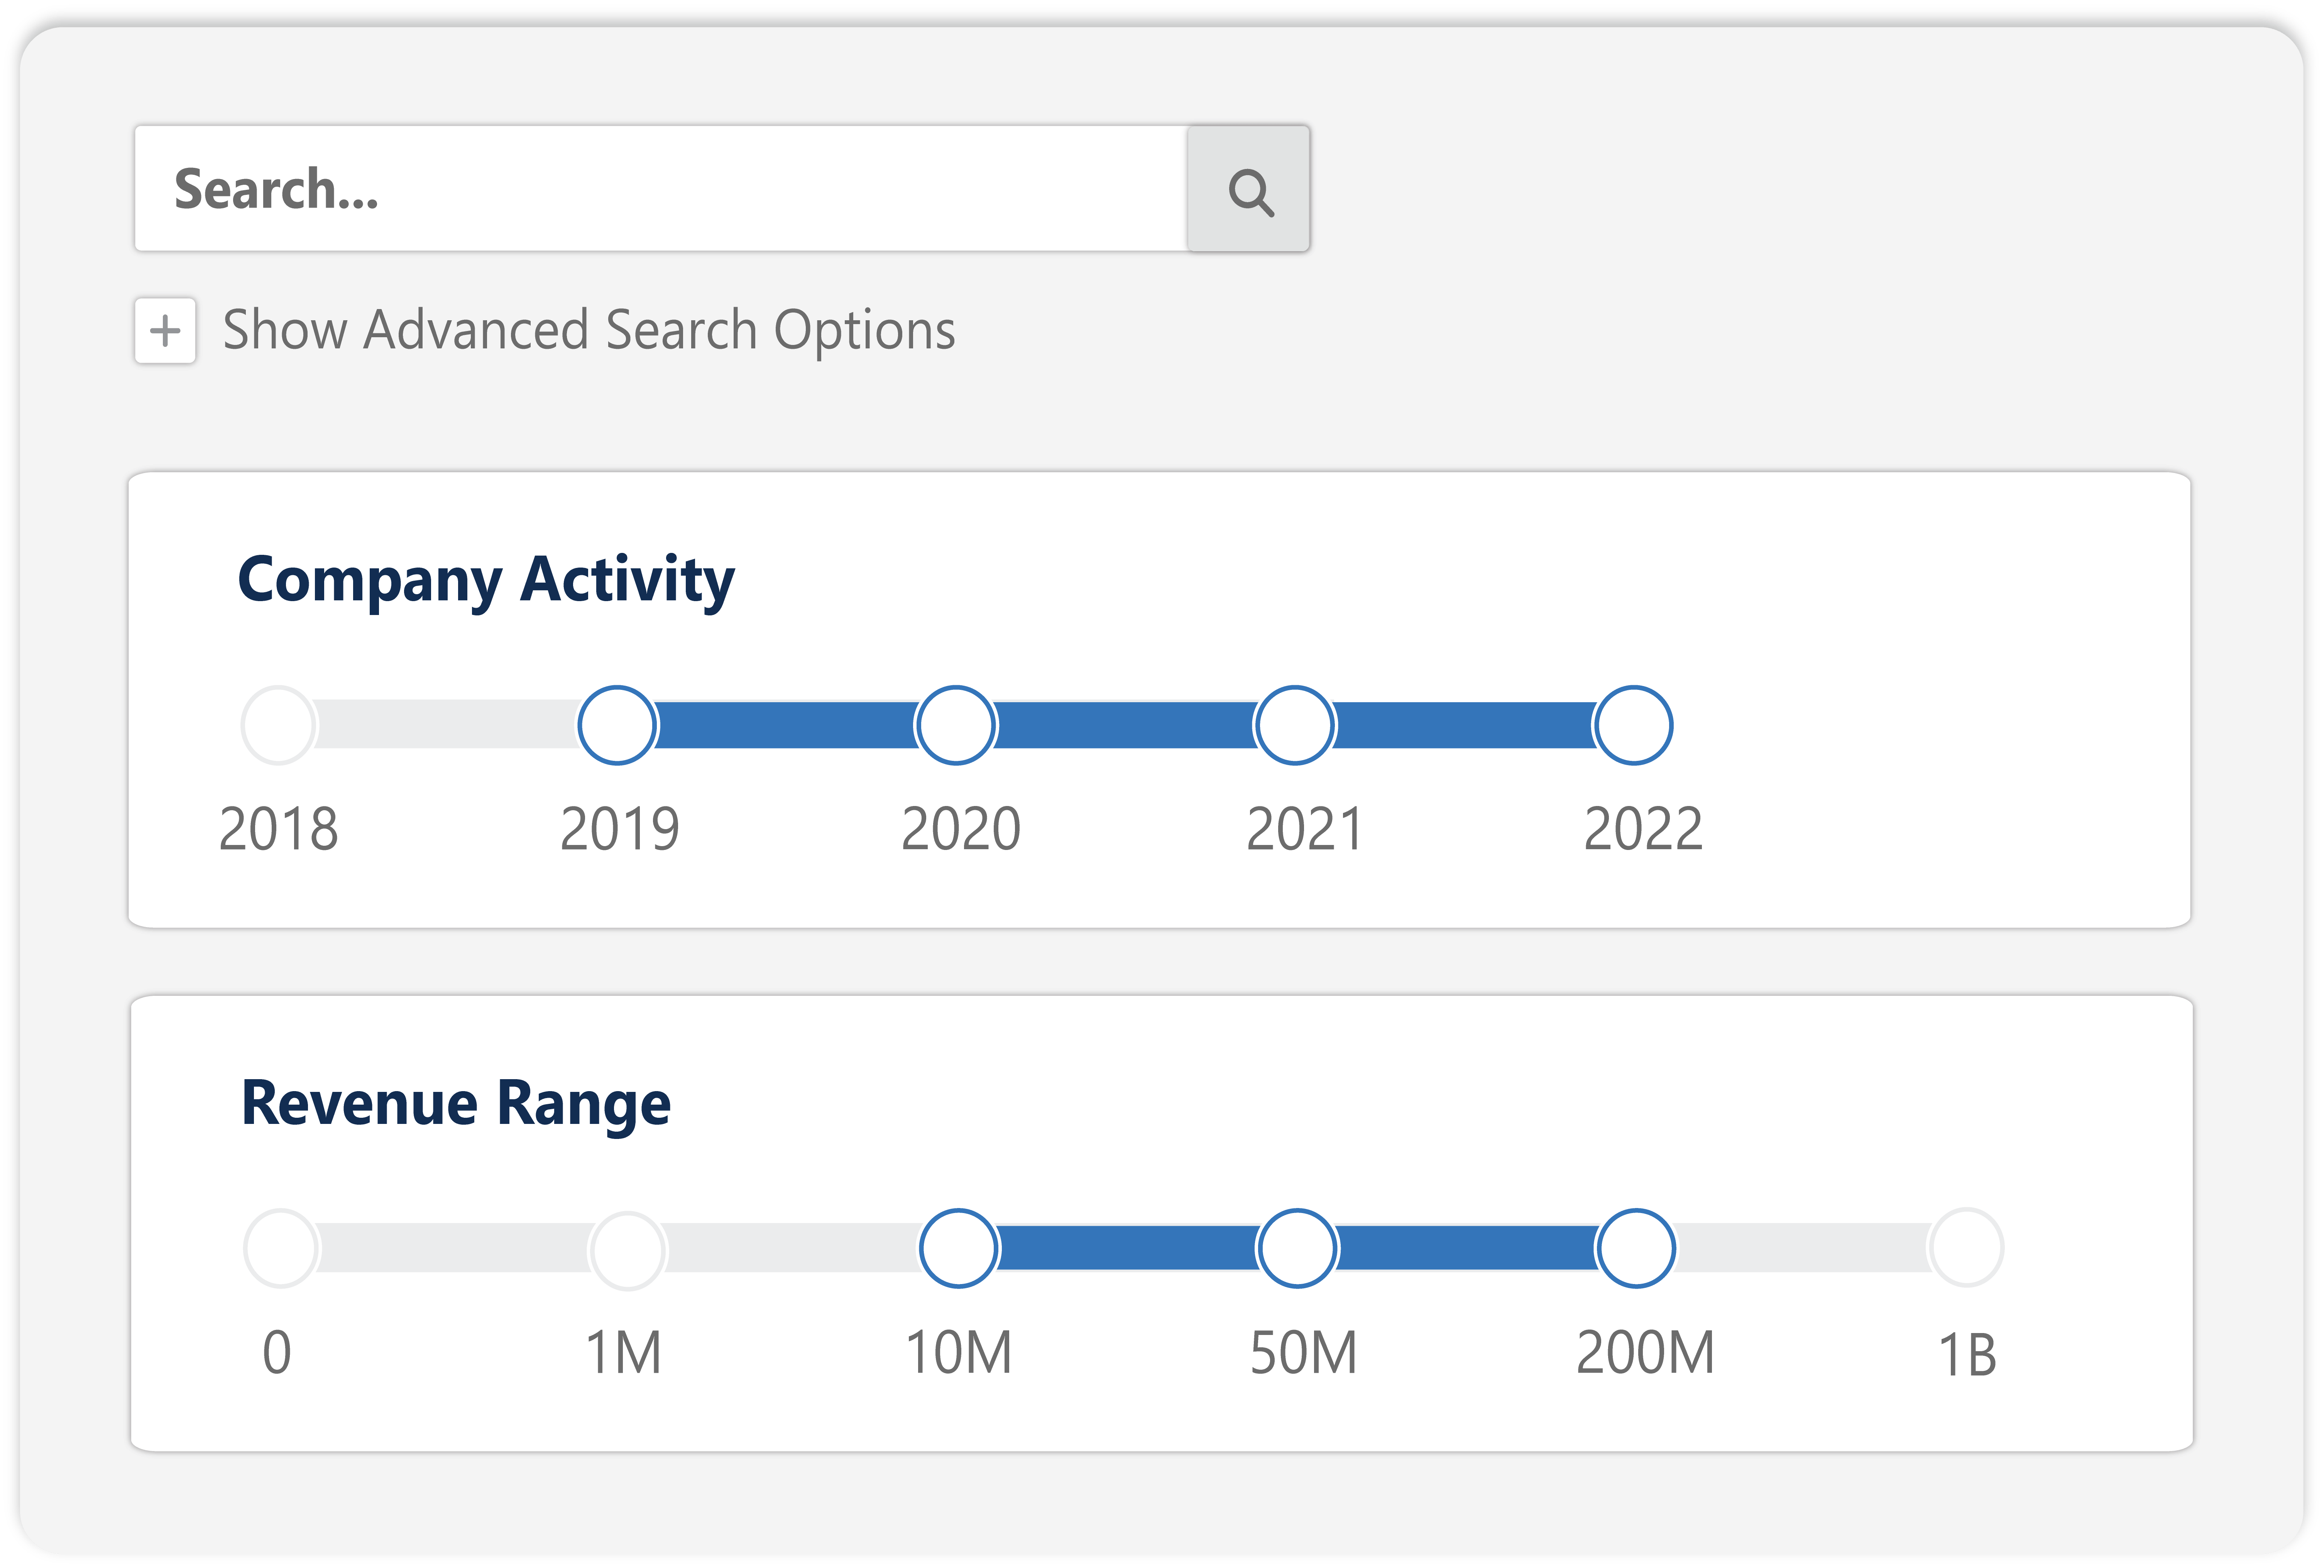Click the Revenue Range heading
Screen dimensions: 2324x1568
pyautogui.click(x=456, y=1104)
